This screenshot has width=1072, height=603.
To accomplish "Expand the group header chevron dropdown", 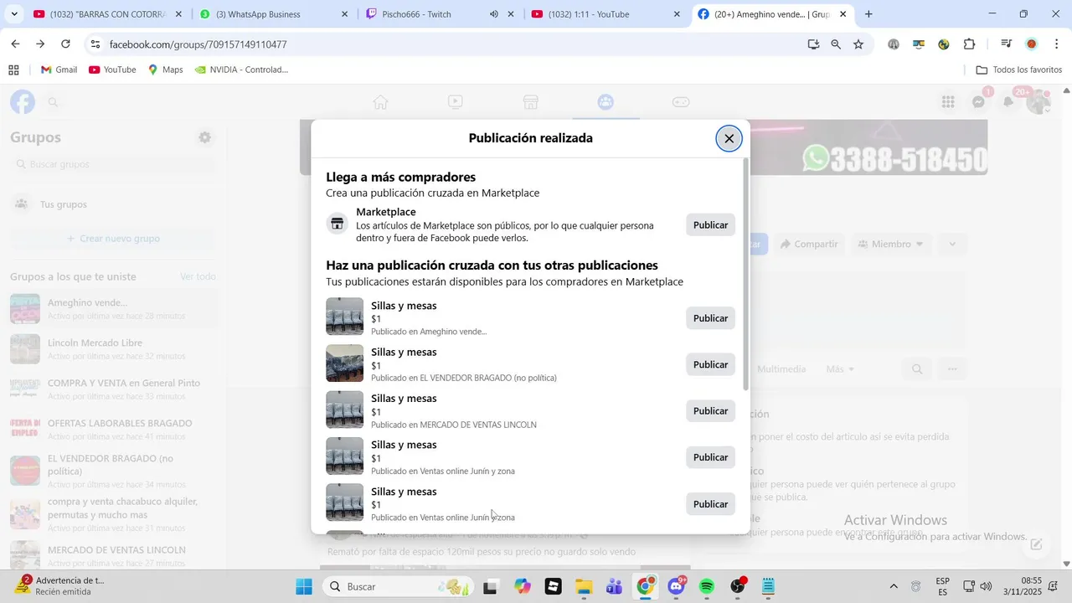I will (x=952, y=245).
